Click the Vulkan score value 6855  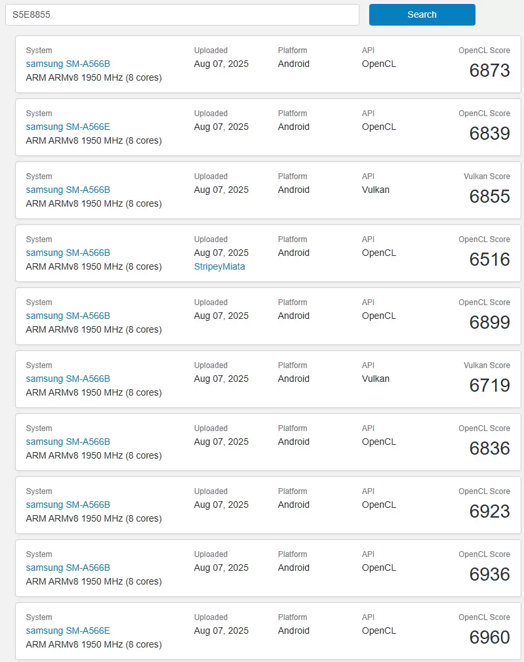(489, 197)
